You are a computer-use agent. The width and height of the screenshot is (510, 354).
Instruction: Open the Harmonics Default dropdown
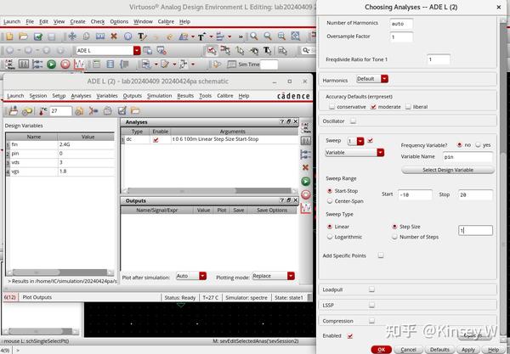click(x=372, y=79)
